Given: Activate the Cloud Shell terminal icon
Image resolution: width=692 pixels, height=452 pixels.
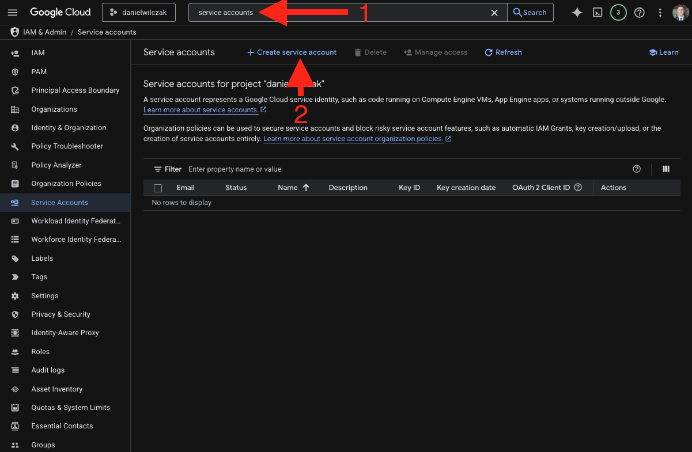Looking at the screenshot, I should (598, 13).
